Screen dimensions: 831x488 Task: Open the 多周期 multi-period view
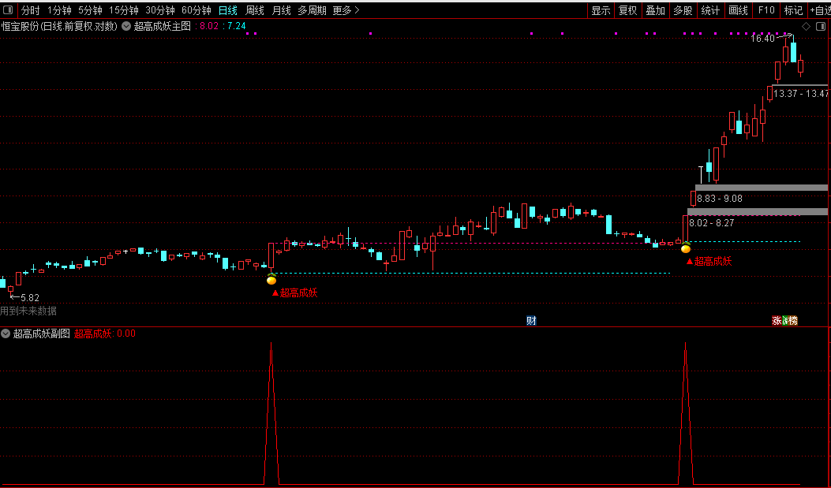pyautogui.click(x=312, y=10)
